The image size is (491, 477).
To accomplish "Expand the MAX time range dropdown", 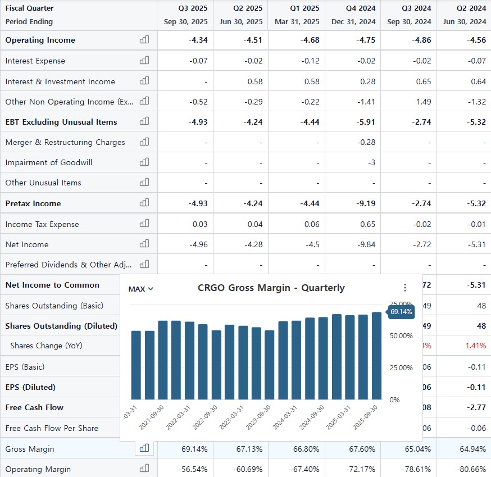I will [140, 289].
